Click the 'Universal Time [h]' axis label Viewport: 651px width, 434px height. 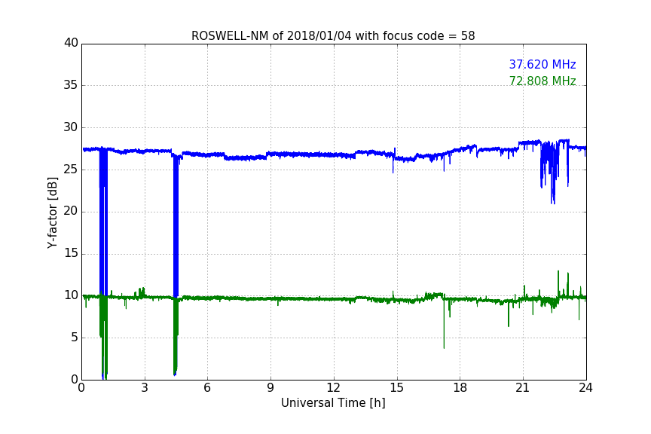pyautogui.click(x=333, y=403)
